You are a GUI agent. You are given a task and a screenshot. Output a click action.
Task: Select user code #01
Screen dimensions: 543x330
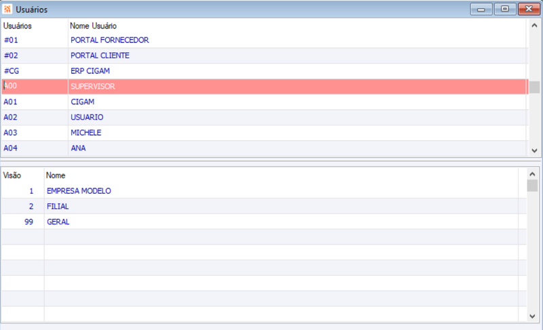tap(11, 40)
